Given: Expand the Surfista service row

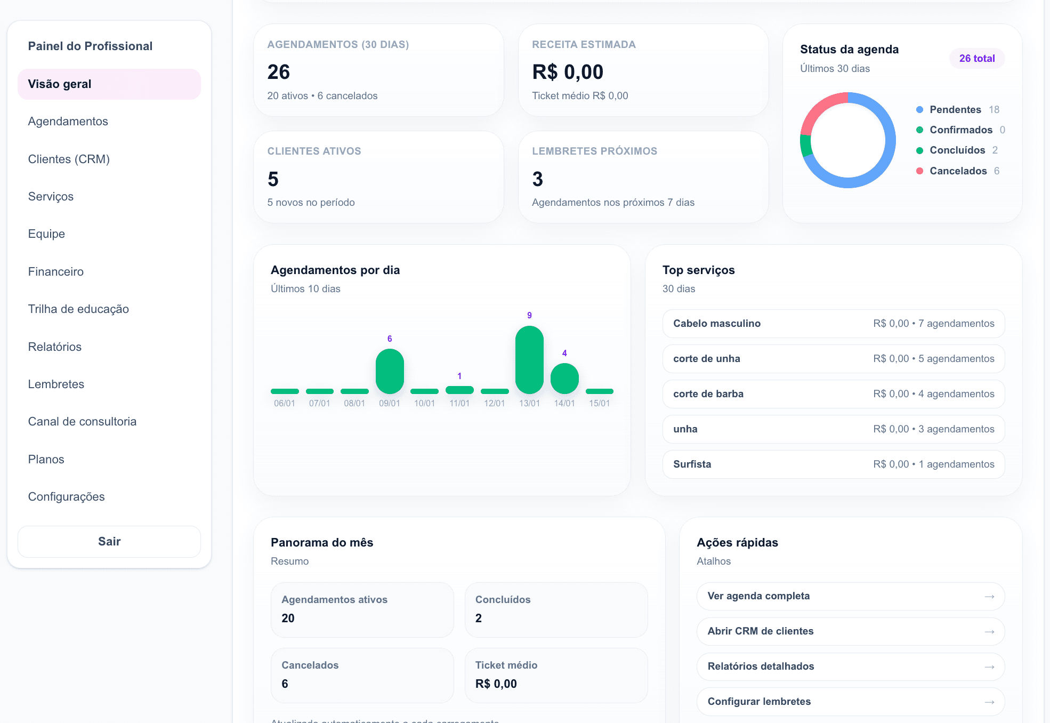Looking at the screenshot, I should coord(833,464).
